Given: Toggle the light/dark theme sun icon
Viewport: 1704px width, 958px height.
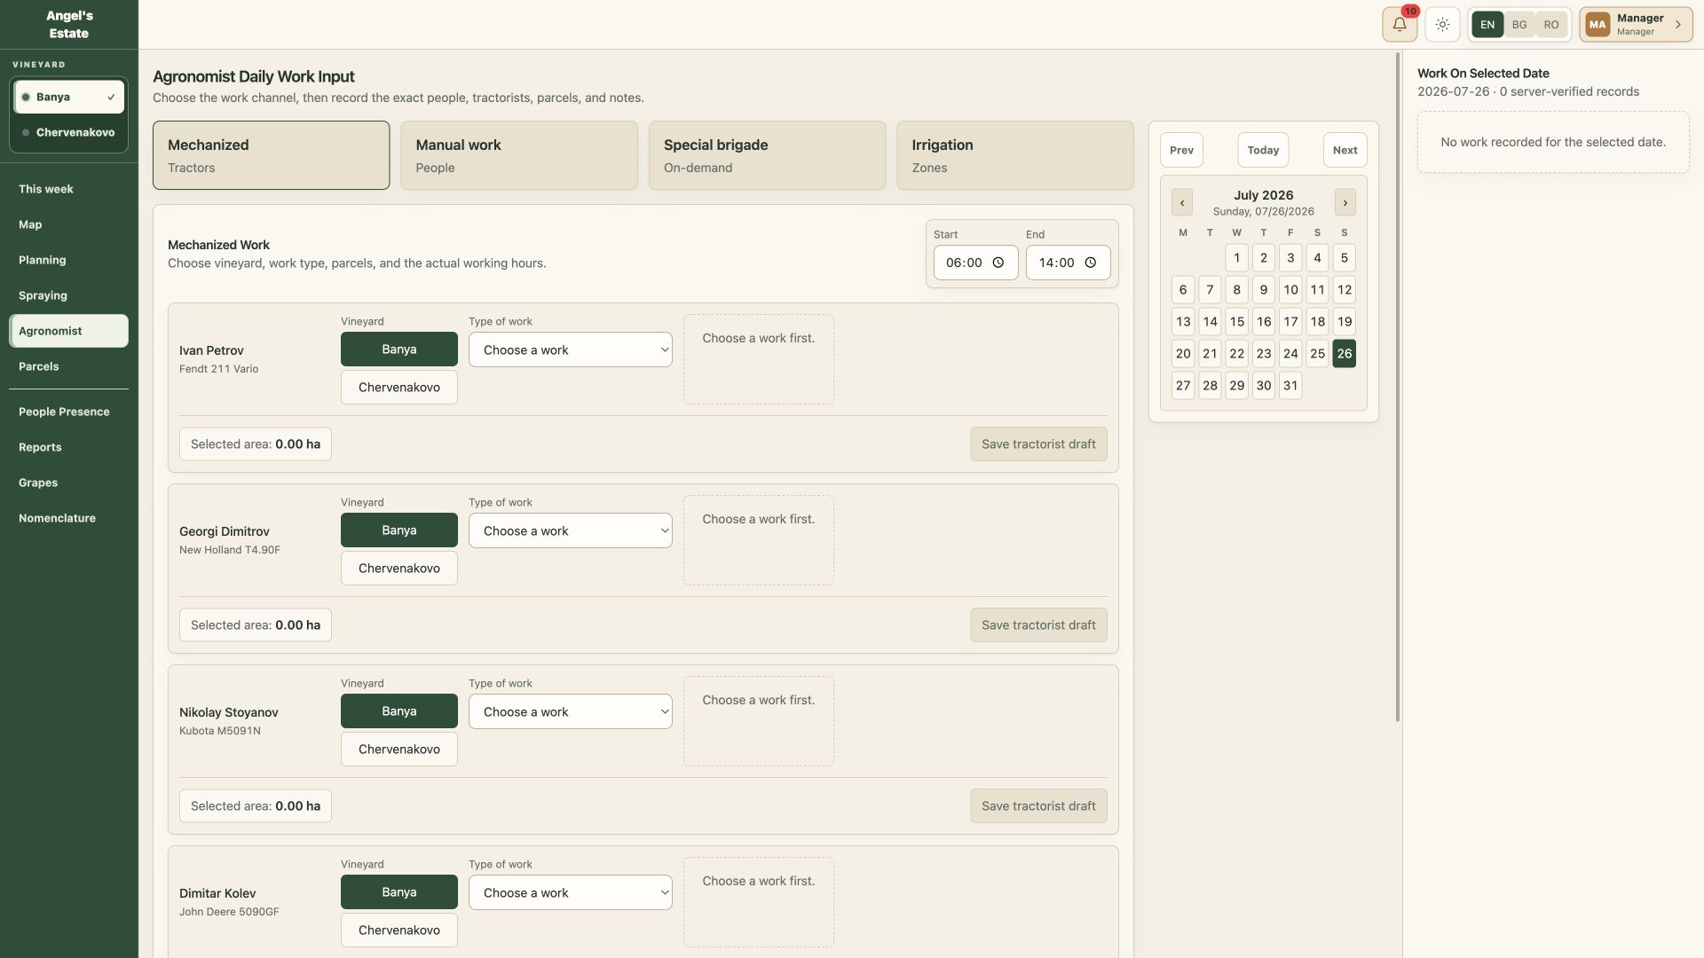Looking at the screenshot, I should (x=1443, y=25).
